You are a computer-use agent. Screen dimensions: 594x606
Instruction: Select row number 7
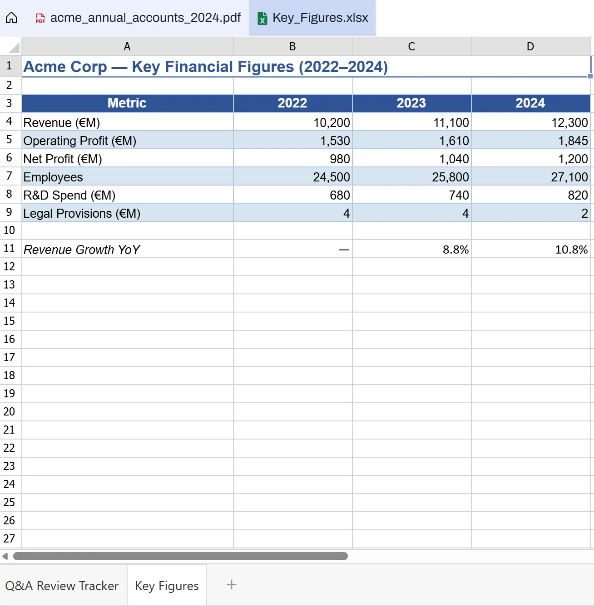pos(10,177)
